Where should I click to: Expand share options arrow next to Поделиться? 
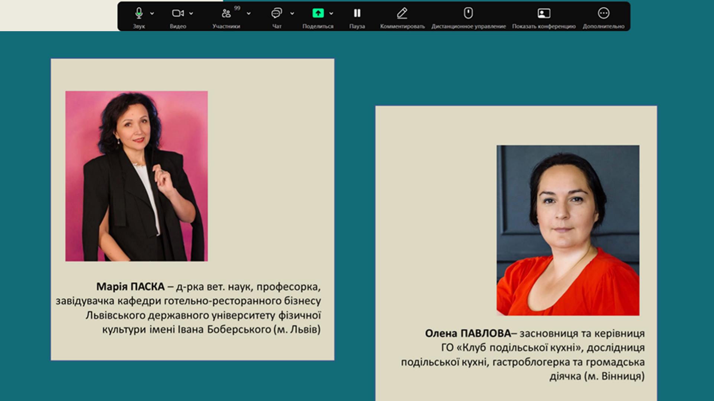pyautogui.click(x=331, y=13)
